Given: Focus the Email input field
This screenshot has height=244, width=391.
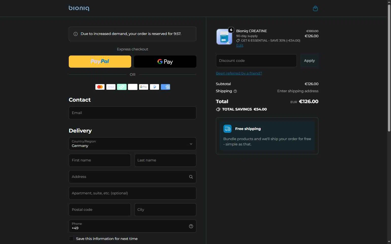Looking at the screenshot, I should coord(132,113).
